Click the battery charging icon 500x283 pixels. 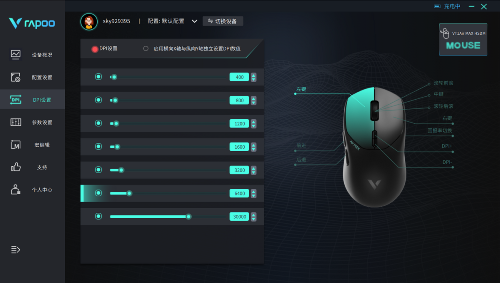tap(437, 6)
